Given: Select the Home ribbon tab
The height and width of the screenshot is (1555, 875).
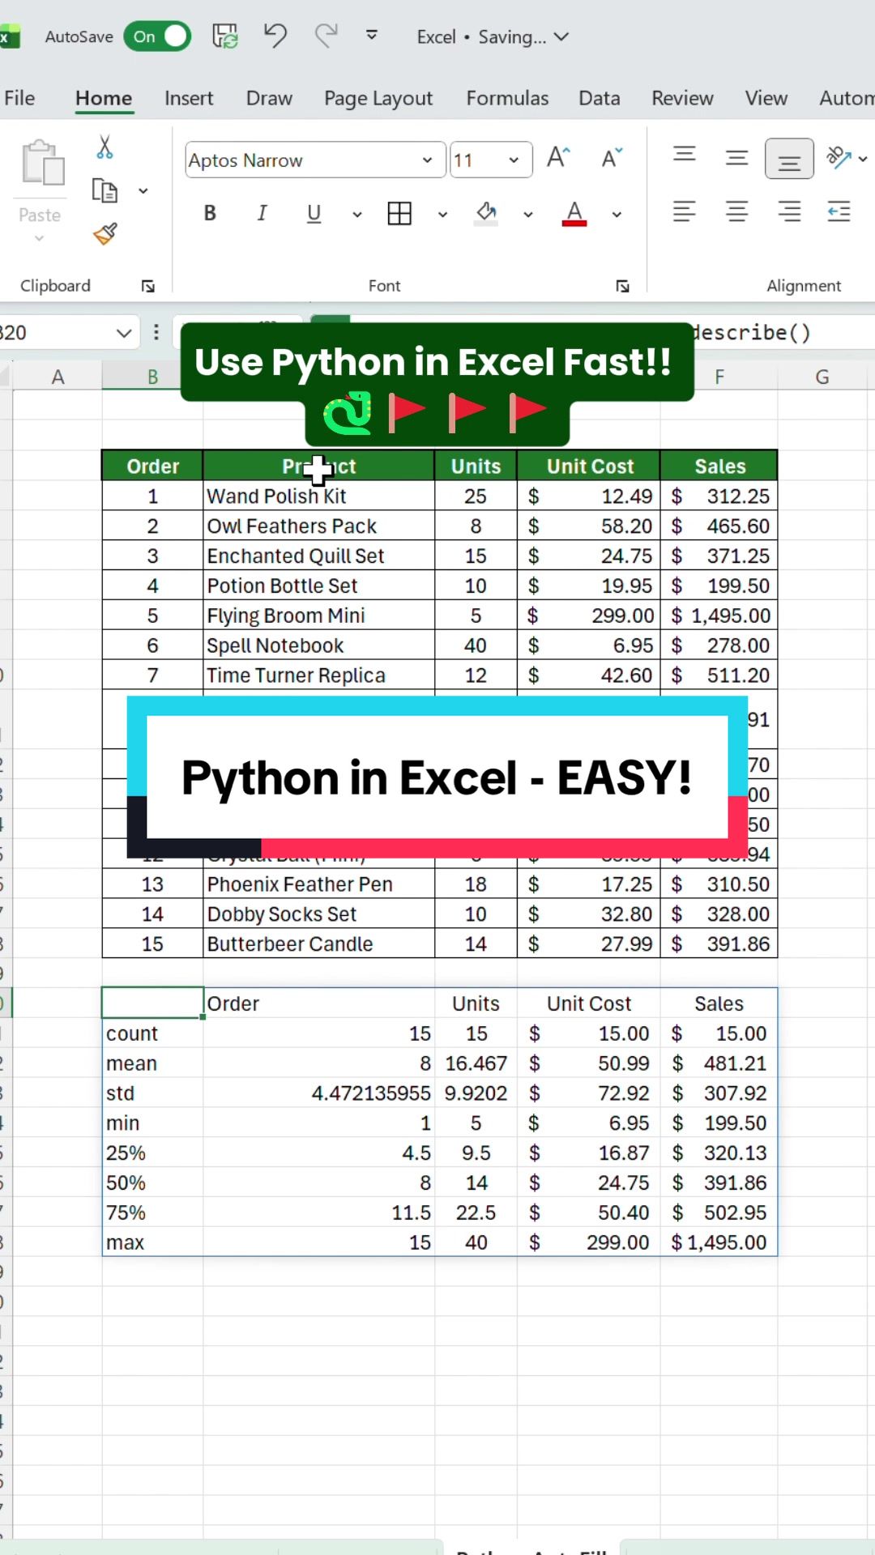Looking at the screenshot, I should (104, 98).
